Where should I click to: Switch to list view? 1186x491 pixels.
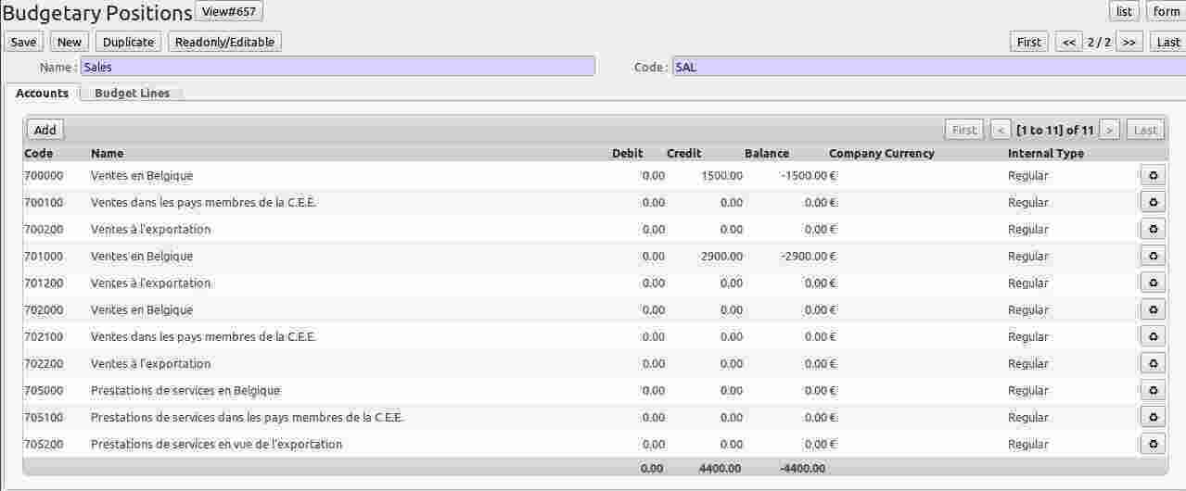[1124, 11]
